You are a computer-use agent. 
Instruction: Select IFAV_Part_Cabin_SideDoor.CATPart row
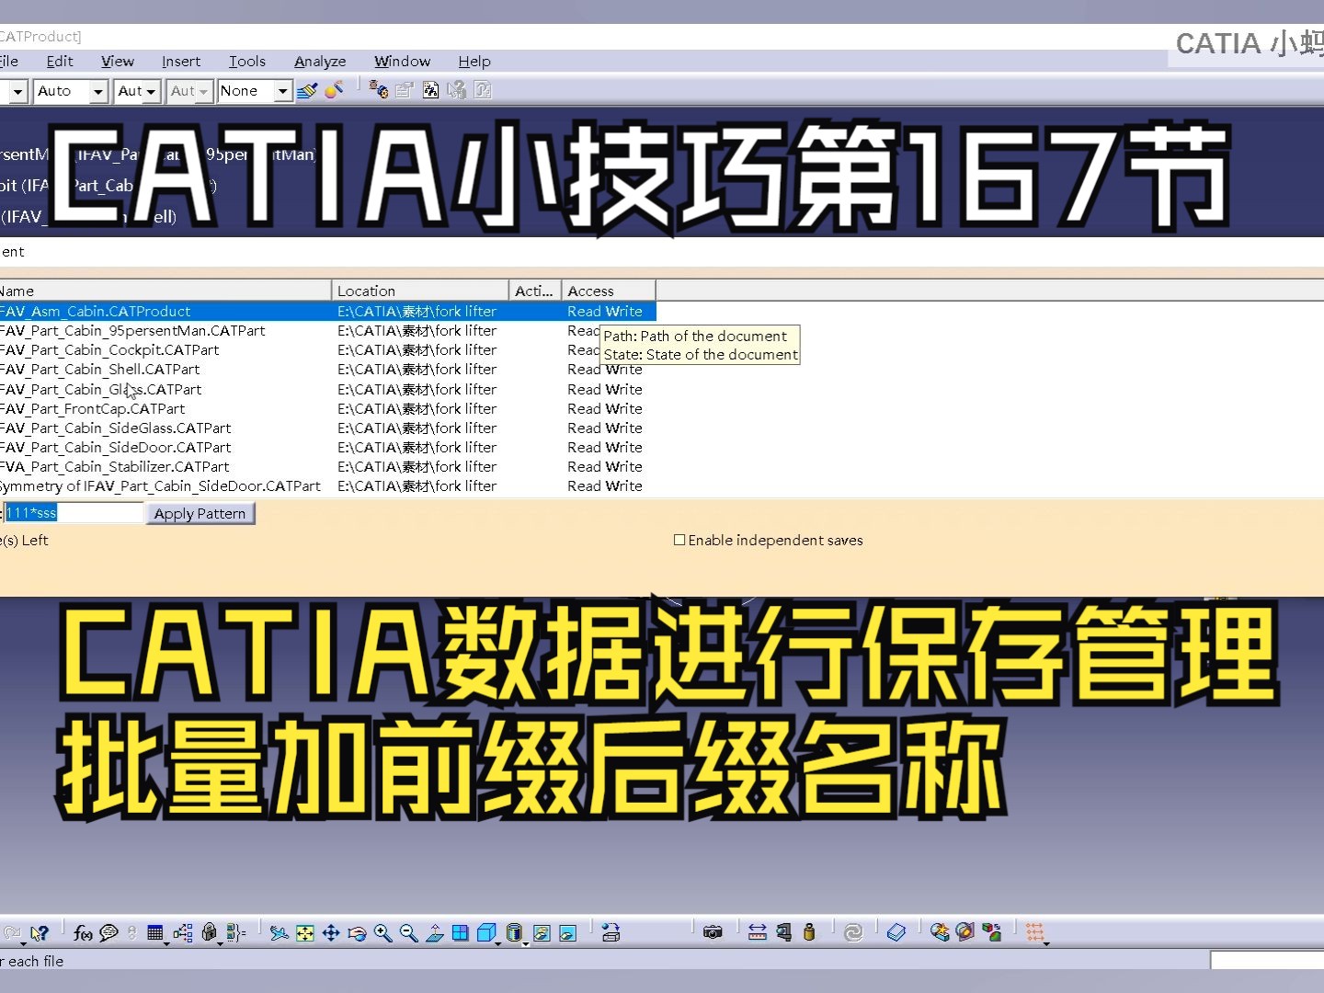tap(327, 448)
